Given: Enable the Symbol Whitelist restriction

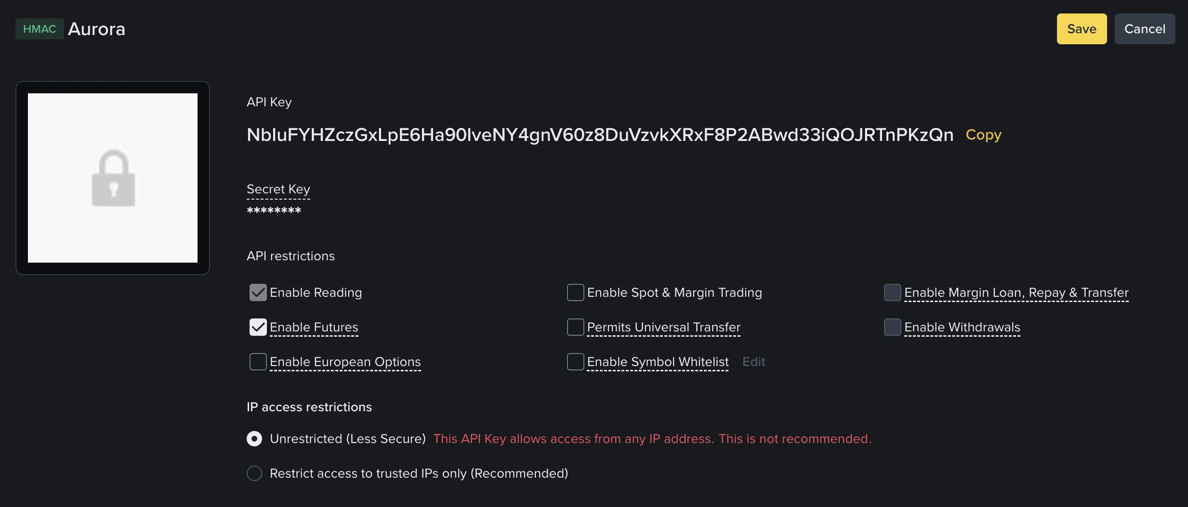Looking at the screenshot, I should (x=575, y=362).
